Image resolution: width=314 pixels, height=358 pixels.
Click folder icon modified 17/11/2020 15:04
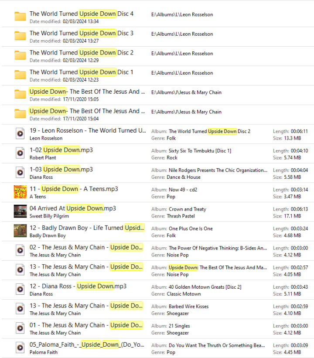(x=20, y=114)
